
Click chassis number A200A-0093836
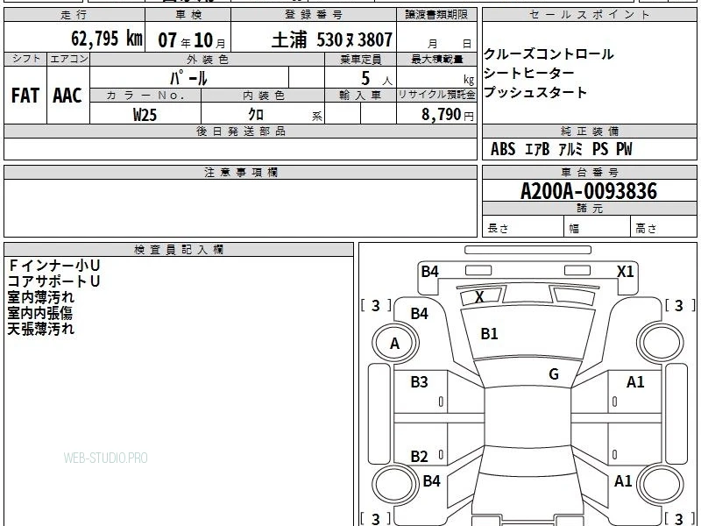coord(589,191)
